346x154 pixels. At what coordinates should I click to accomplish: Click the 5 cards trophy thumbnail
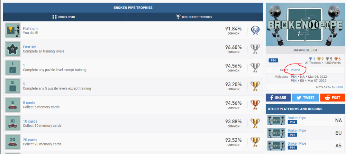(13, 105)
